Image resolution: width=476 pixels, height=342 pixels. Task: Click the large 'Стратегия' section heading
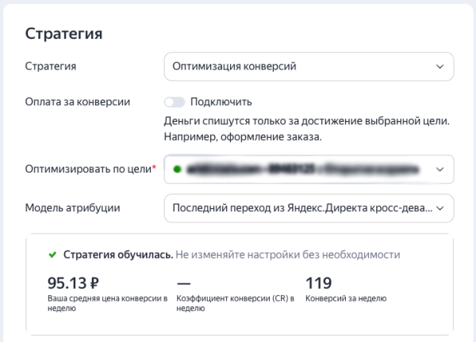point(63,34)
